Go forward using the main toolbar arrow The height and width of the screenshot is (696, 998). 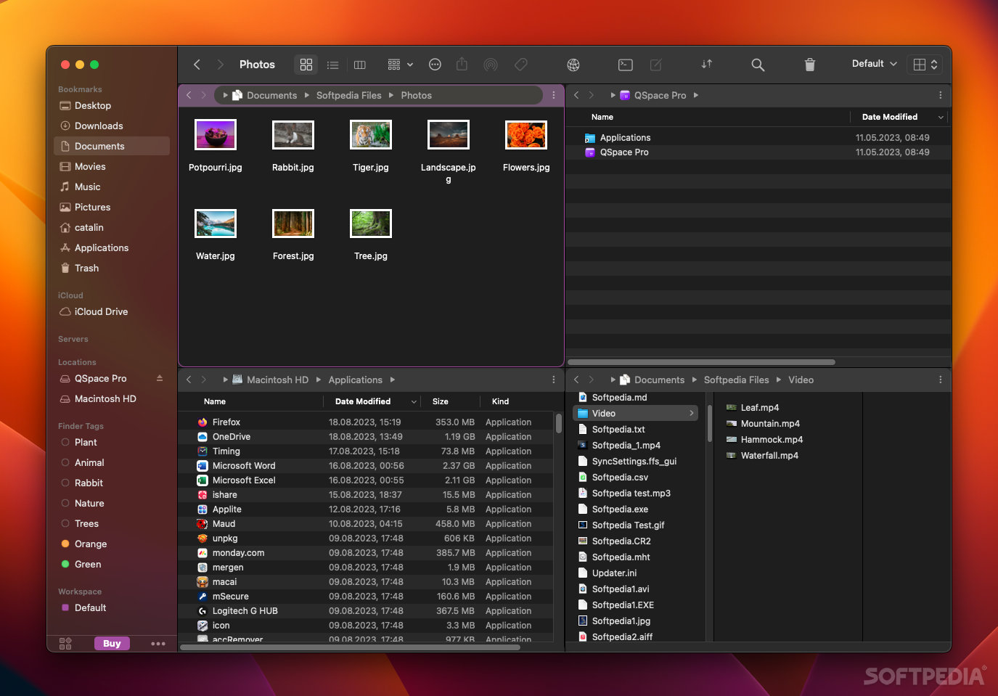coord(220,65)
